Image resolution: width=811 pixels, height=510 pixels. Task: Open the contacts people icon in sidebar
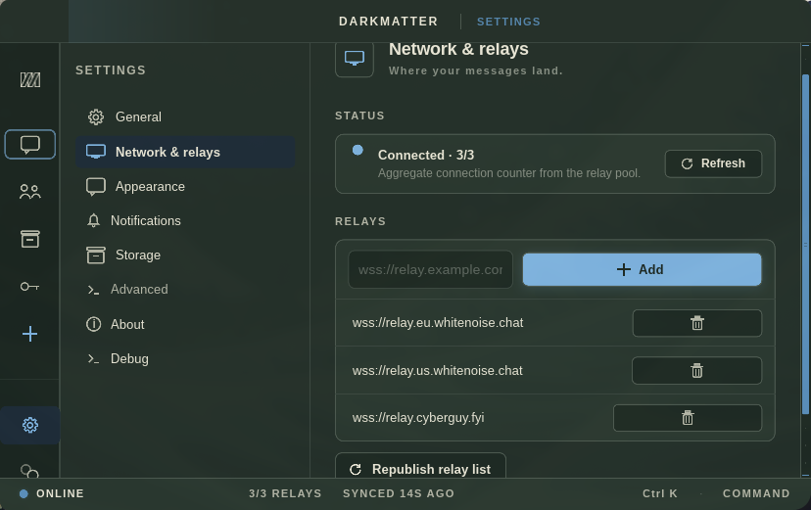click(30, 192)
